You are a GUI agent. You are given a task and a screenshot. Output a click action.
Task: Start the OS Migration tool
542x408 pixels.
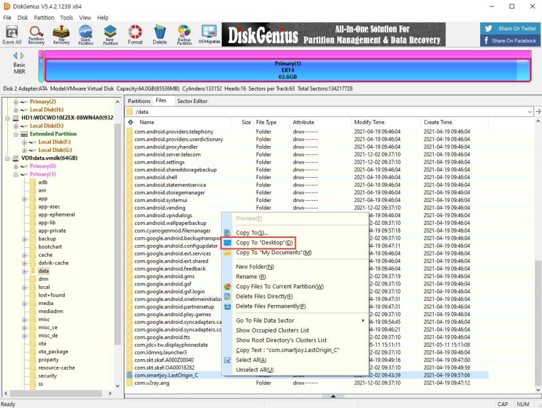tap(209, 35)
